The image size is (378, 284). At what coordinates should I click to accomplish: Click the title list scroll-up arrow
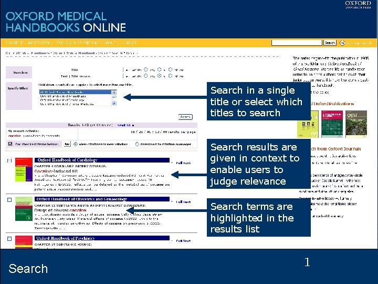click(114, 93)
